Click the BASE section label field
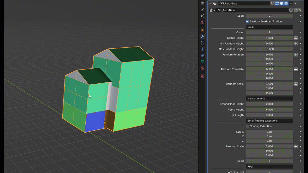Viewport: 308px width, 173px height. click(x=269, y=27)
